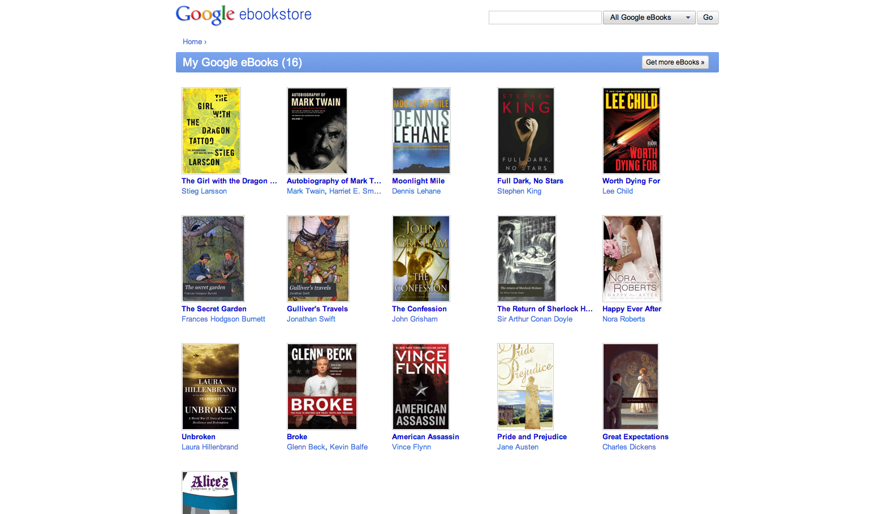892x514 pixels.
Task: Select the Autobiography of Mark Twain cover
Action: tap(317, 131)
